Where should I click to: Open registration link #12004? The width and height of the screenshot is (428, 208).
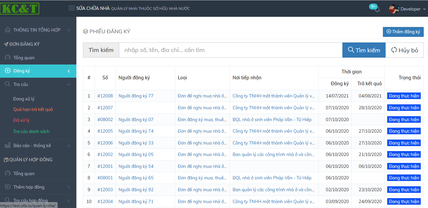(105, 201)
